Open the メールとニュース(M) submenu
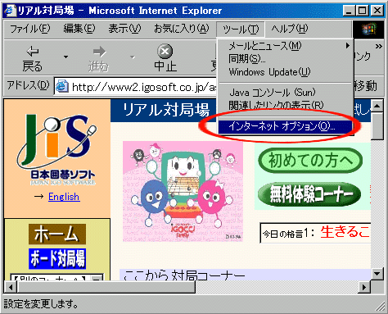Screen dimensions: 388x314 [285, 46]
